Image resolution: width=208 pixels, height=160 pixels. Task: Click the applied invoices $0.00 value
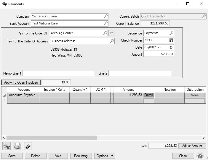tap(56, 82)
